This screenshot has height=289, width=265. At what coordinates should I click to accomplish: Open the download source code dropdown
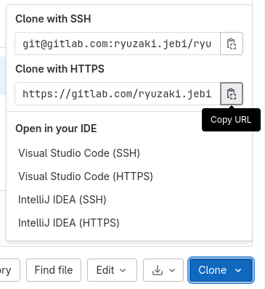click(x=163, y=270)
